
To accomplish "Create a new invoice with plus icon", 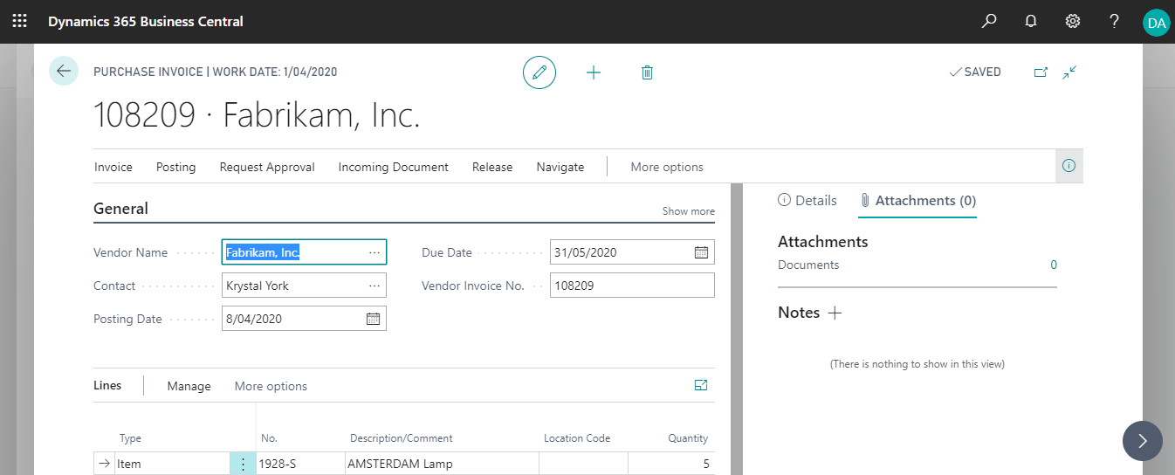I will click(594, 72).
